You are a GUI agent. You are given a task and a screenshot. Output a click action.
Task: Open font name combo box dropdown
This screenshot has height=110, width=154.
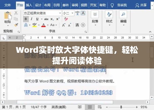pyautogui.click(x=60, y=13)
